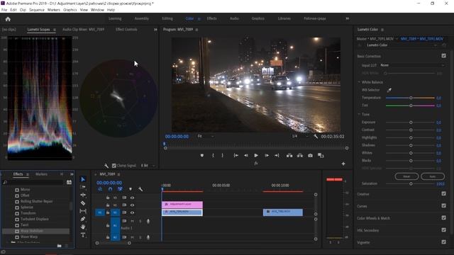The image size is (454, 255).
Task: Adjust the Saturation slider handle
Action: pyautogui.click(x=411, y=184)
